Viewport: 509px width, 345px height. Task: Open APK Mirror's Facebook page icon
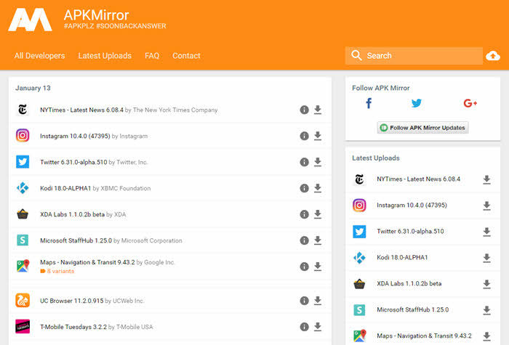pos(369,103)
